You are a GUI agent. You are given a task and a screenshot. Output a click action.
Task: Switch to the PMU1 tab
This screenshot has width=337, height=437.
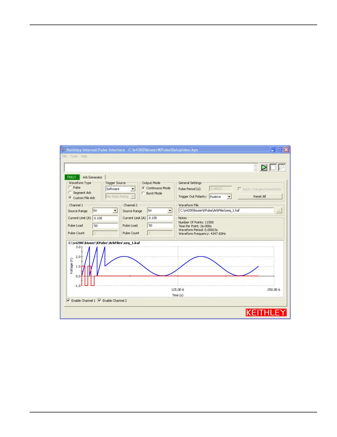[72, 177]
